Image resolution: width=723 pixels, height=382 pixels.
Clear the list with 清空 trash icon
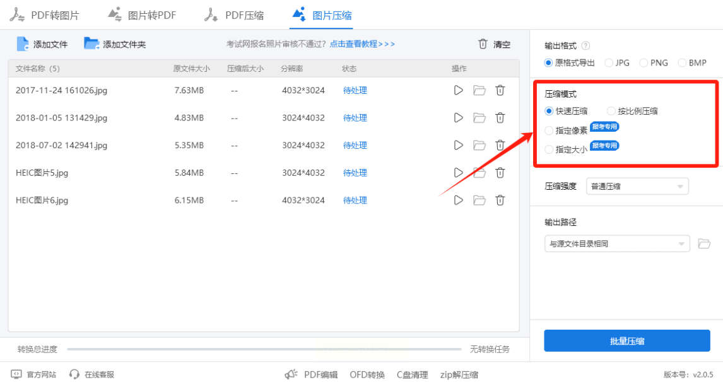click(x=483, y=43)
